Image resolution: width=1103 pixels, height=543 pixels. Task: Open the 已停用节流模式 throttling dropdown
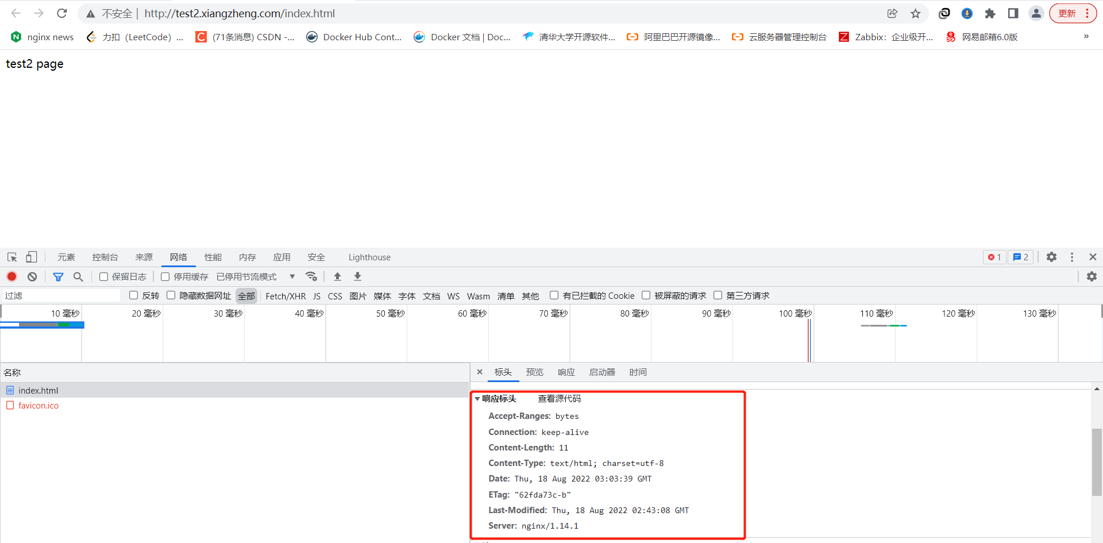point(255,276)
